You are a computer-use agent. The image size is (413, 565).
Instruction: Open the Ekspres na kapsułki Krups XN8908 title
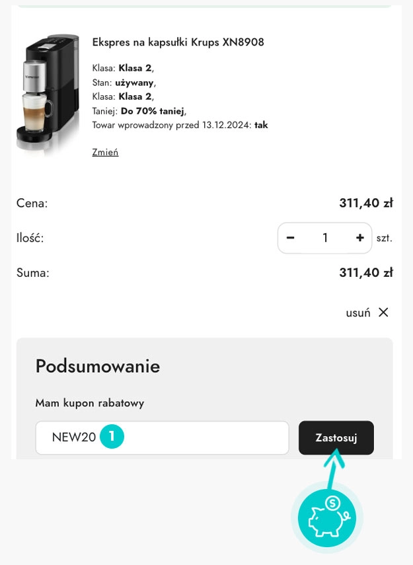click(178, 42)
